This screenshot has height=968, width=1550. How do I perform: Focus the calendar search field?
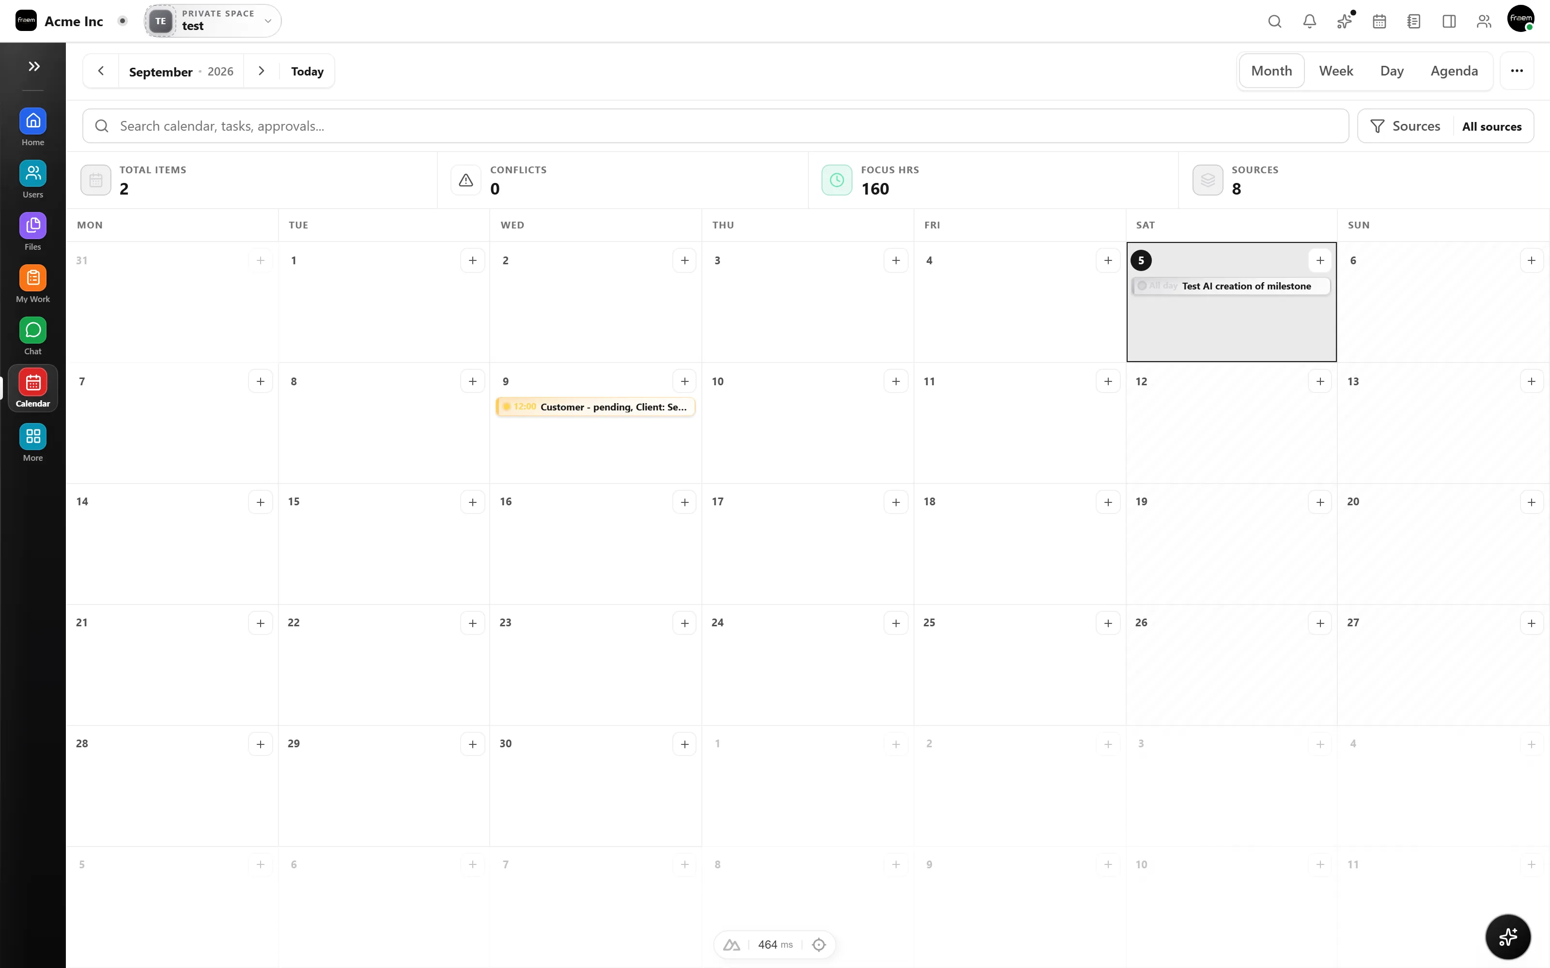click(715, 126)
